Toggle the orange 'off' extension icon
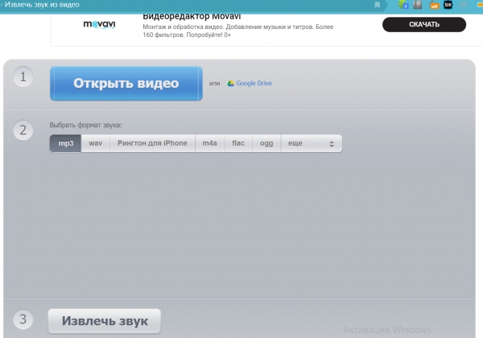483x338 pixels. pyautogui.click(x=434, y=5)
